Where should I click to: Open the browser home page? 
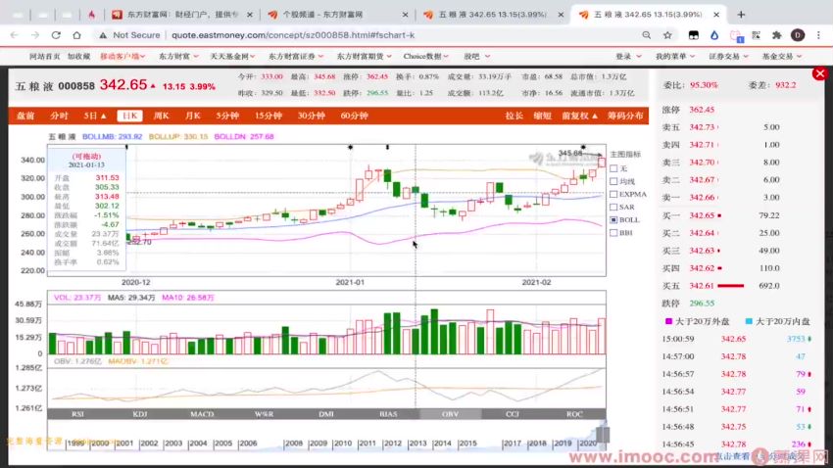(77, 35)
